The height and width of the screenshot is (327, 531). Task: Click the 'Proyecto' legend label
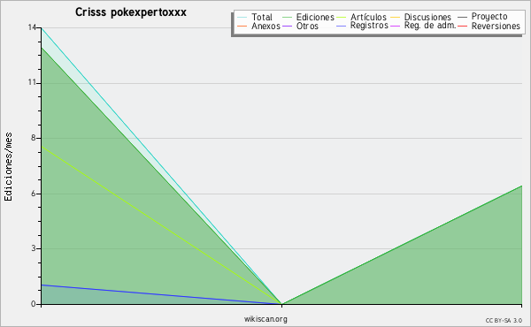click(489, 17)
